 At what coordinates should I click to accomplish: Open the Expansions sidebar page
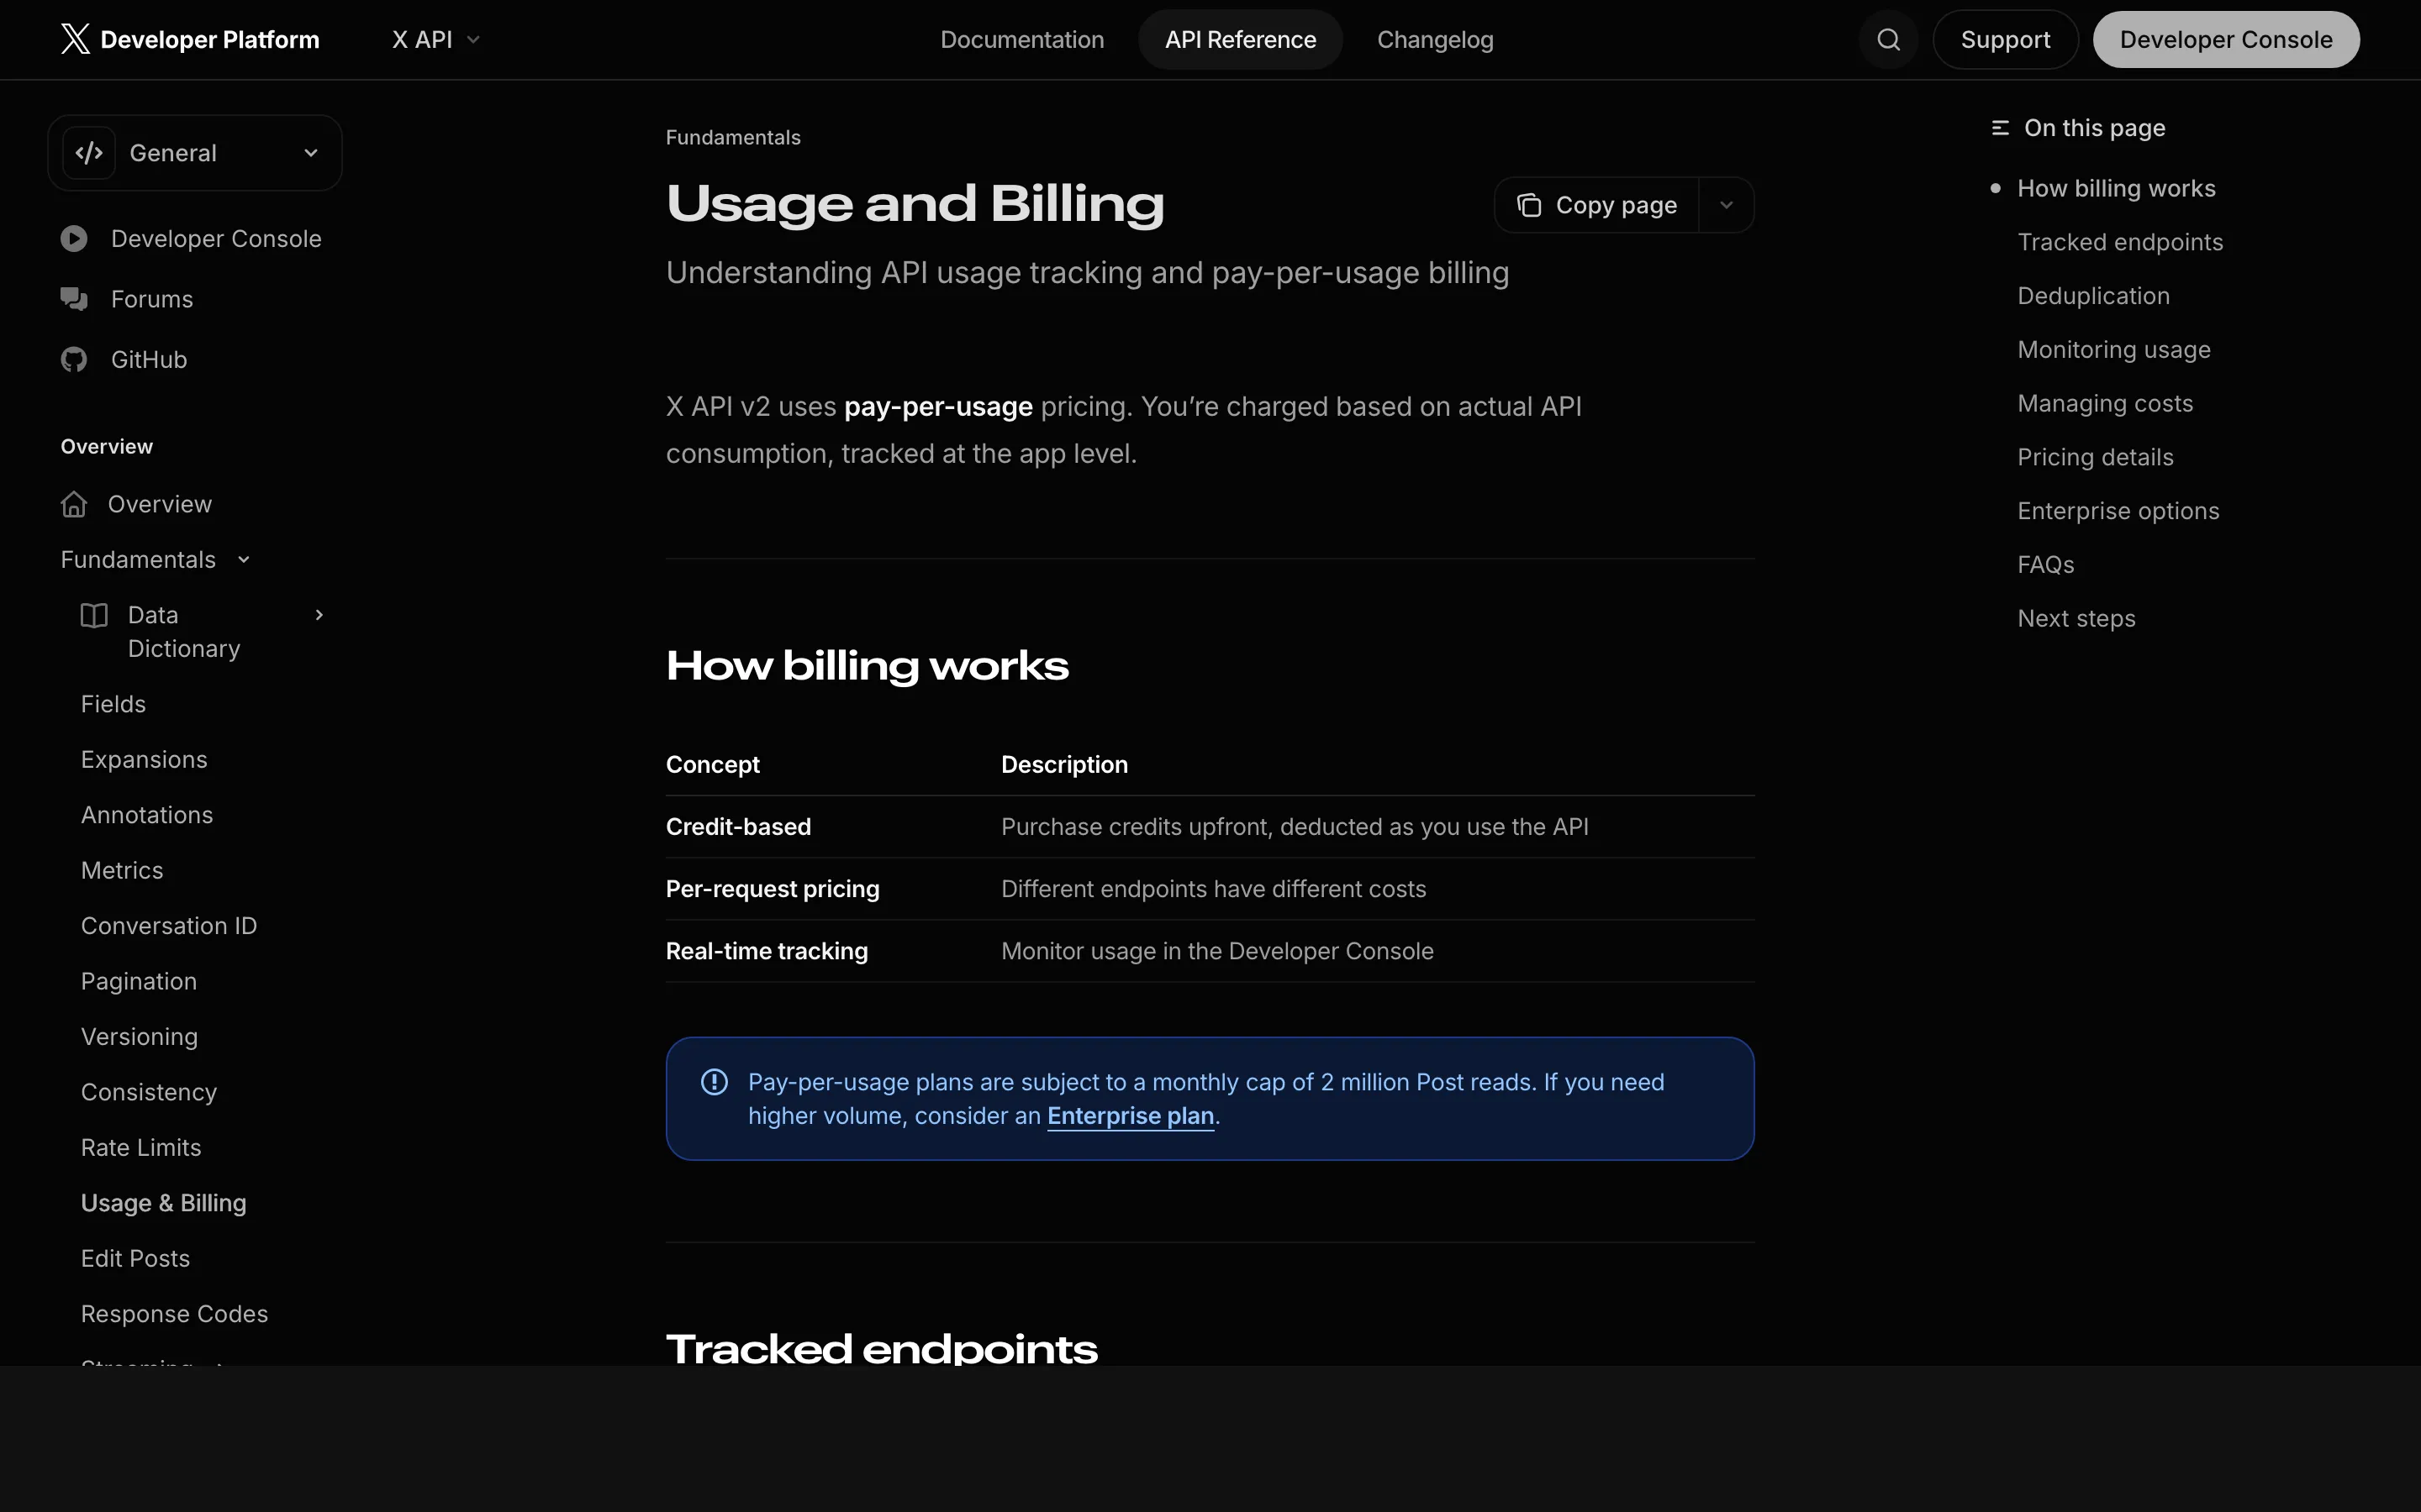point(144,760)
